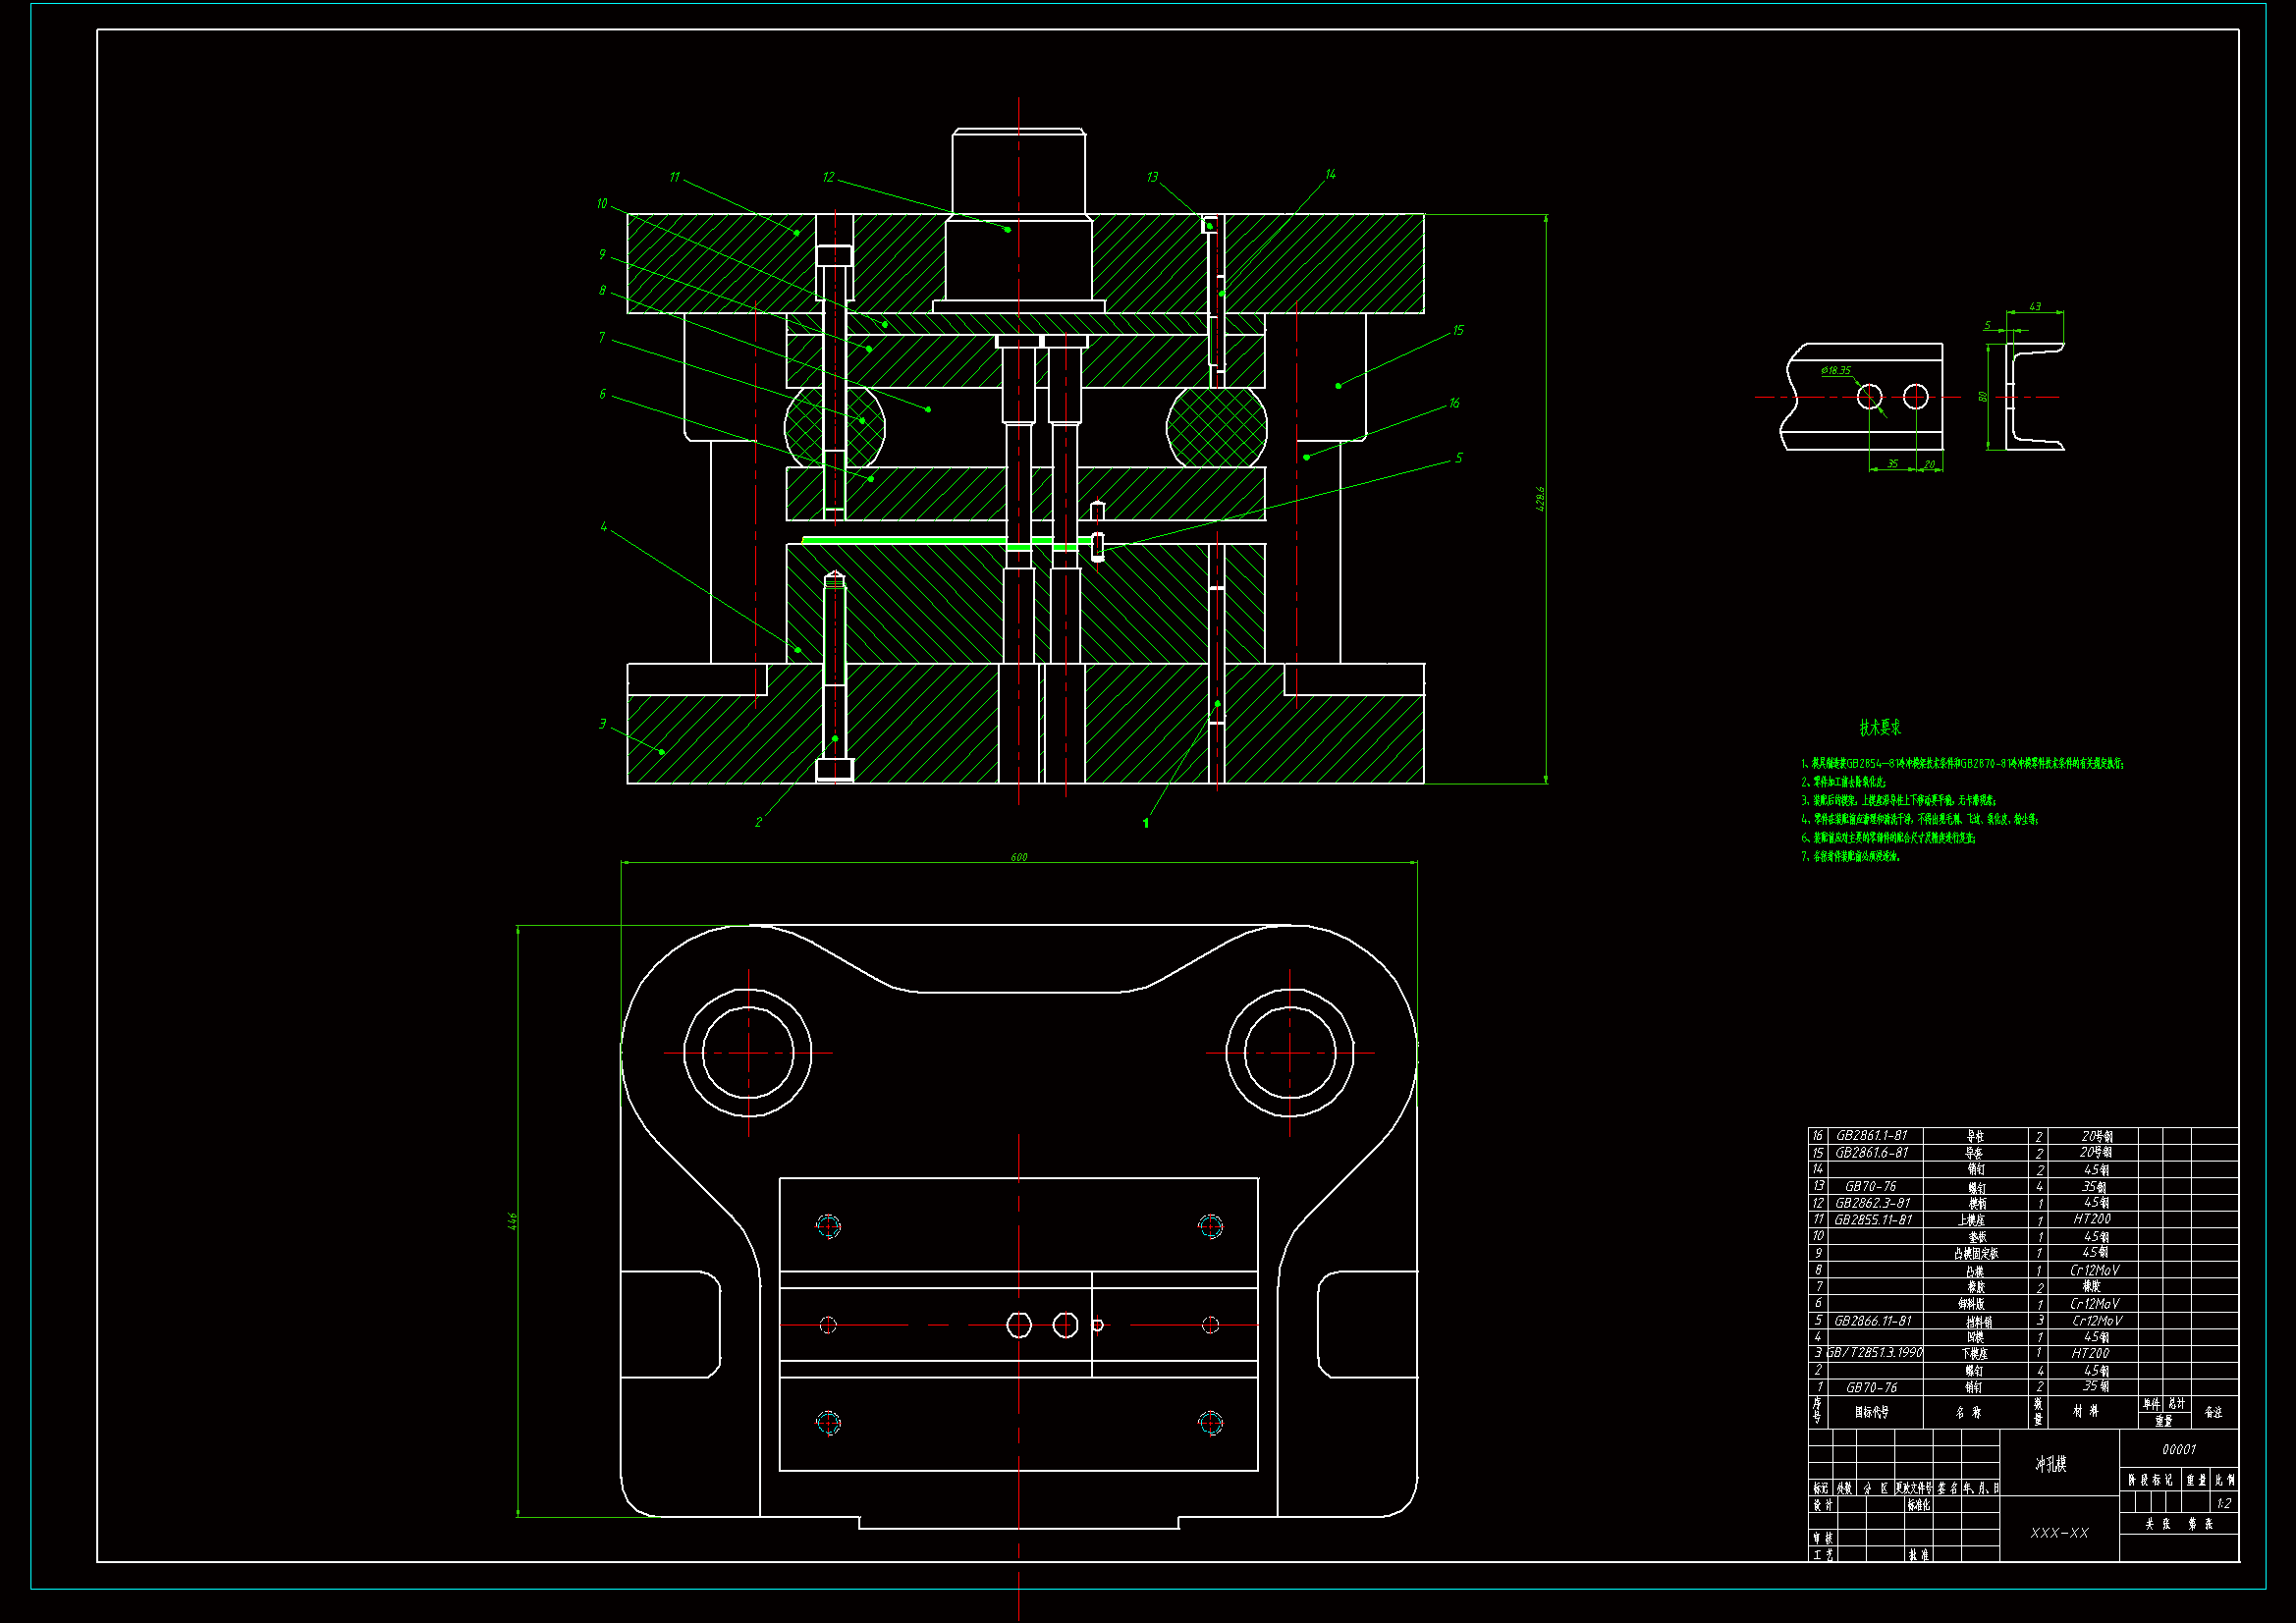The image size is (2296, 1623).
Task: Select the ø18.35 hole diameter annotation
Action: point(1835,370)
